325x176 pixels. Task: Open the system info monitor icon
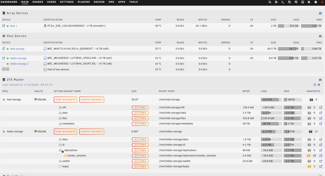(303, 2)
